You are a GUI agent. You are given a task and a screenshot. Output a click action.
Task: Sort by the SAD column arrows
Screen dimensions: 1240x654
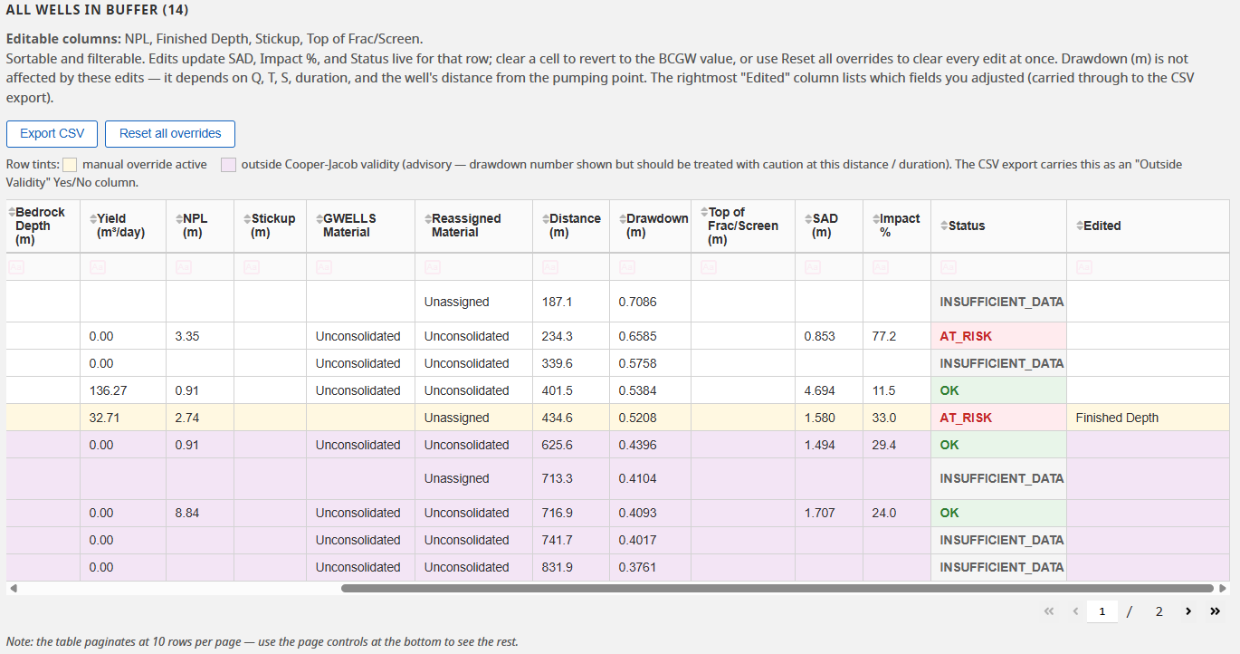pyautogui.click(x=808, y=218)
